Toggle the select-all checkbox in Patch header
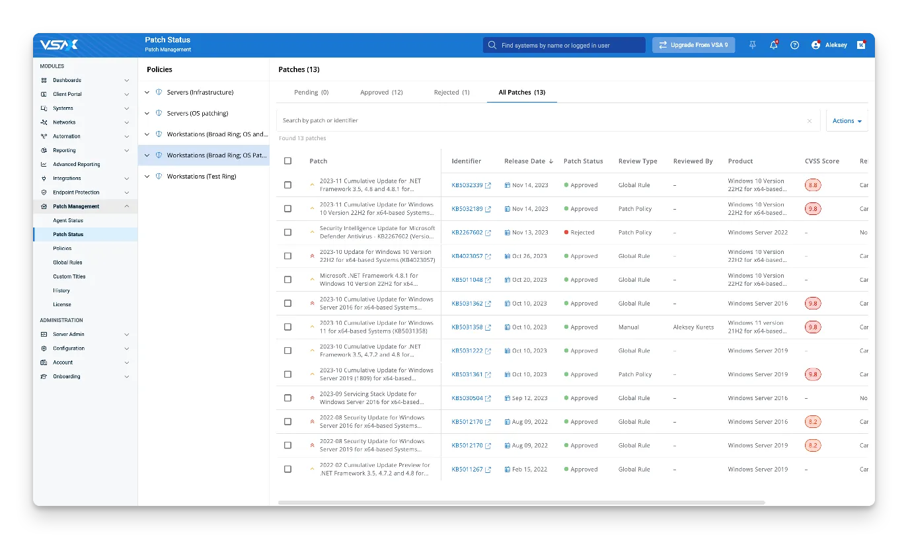The height and width of the screenshot is (539, 908). pos(287,161)
